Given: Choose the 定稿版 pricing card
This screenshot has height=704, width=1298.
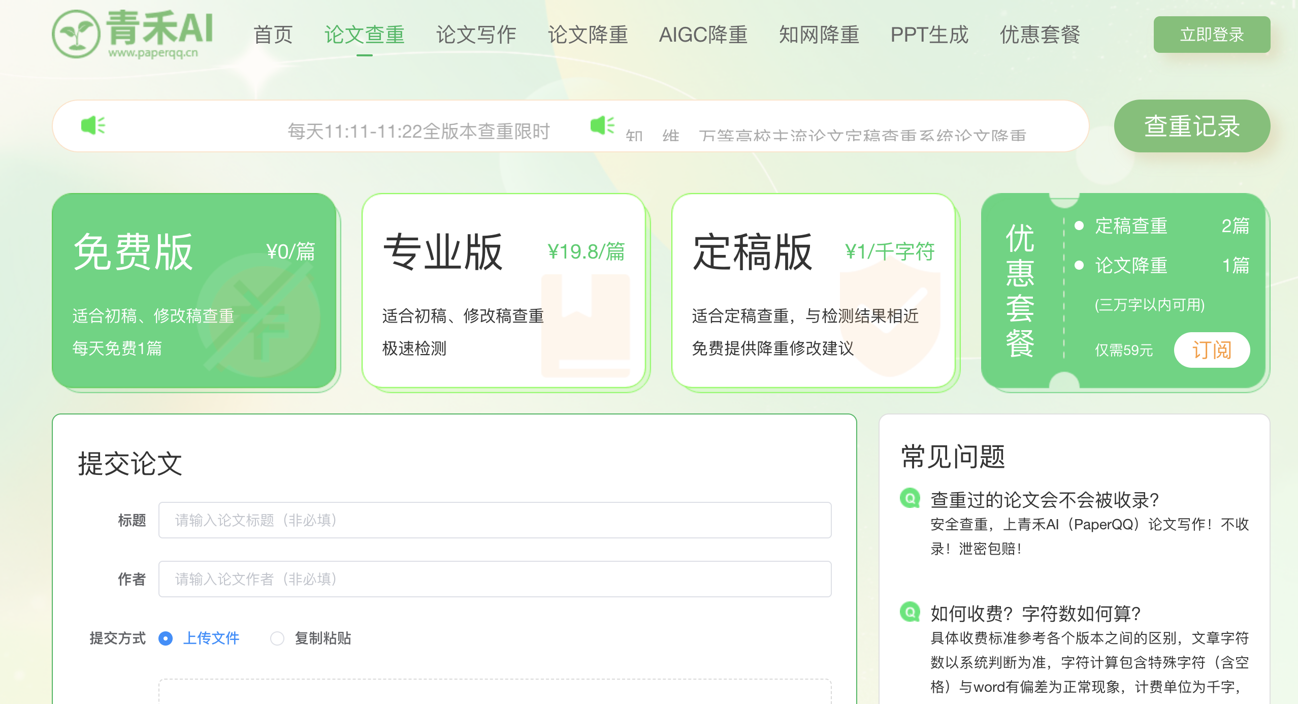Looking at the screenshot, I should [813, 291].
